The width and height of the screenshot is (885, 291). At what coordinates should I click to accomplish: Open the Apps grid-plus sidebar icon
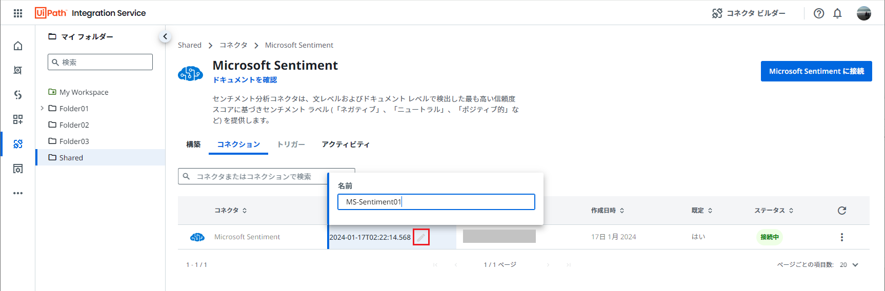coord(18,119)
